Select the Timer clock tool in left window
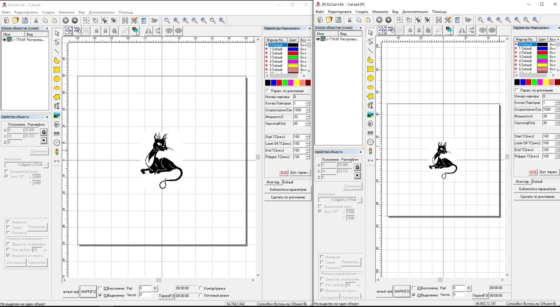This screenshot has height=307, width=560. click(x=57, y=142)
